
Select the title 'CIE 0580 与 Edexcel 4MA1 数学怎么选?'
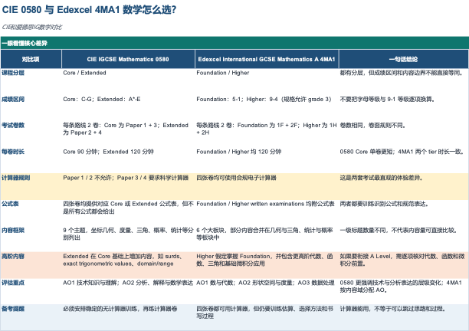pos(89,10)
